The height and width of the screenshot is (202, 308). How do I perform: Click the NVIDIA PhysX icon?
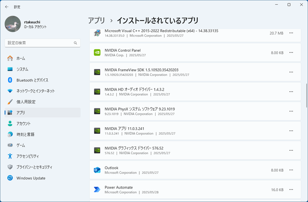[x=97, y=111]
